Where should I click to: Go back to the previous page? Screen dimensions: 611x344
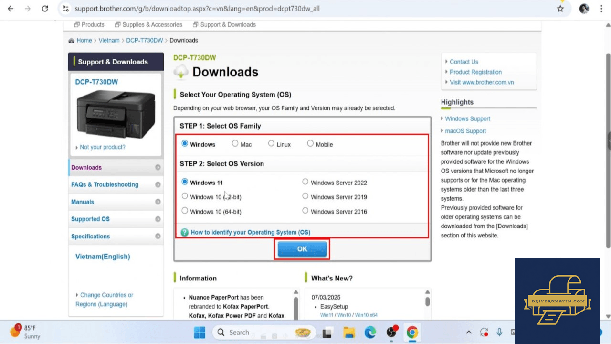tap(11, 9)
